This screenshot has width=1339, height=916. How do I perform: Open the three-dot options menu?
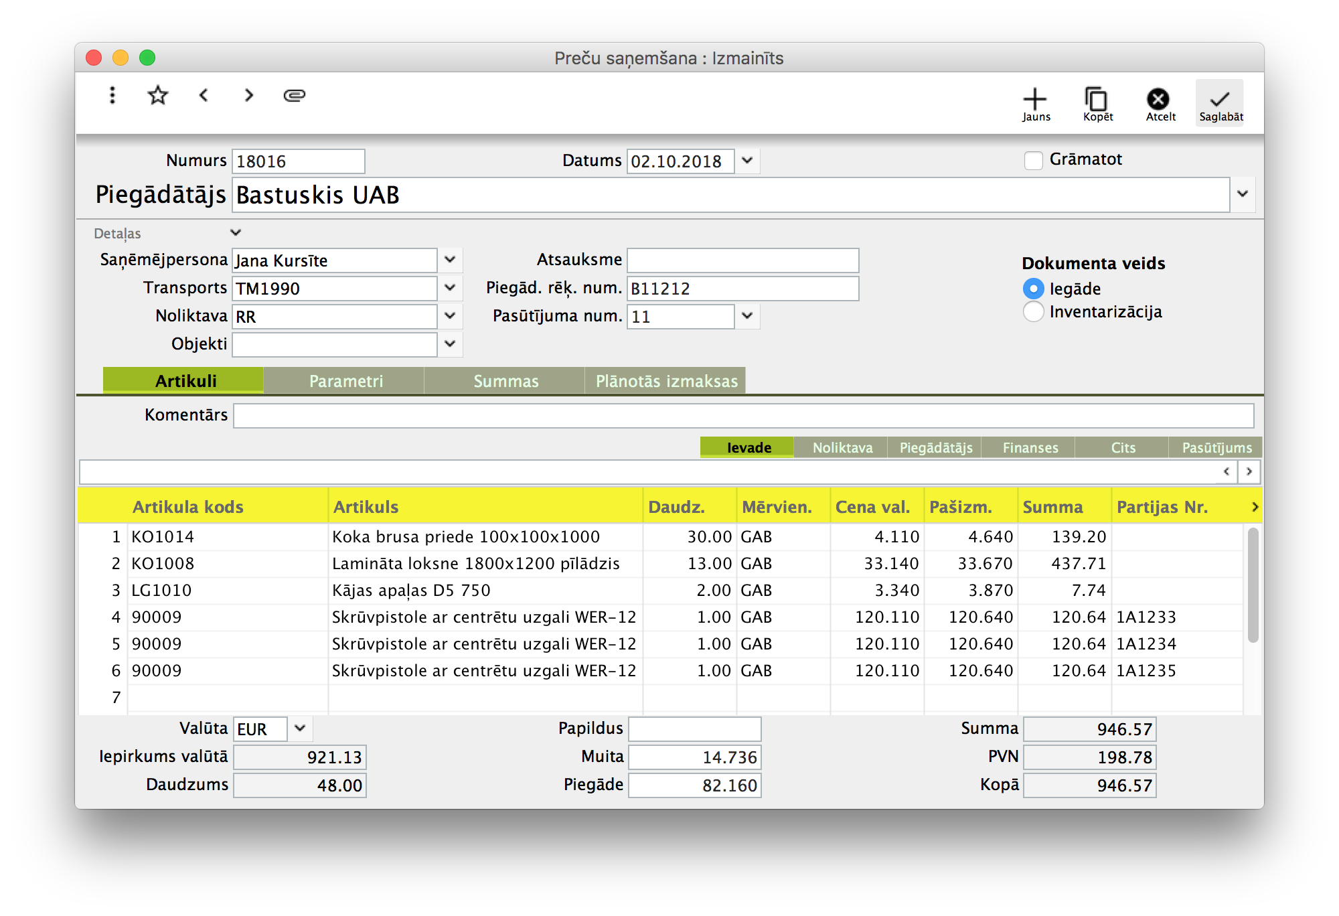(112, 95)
